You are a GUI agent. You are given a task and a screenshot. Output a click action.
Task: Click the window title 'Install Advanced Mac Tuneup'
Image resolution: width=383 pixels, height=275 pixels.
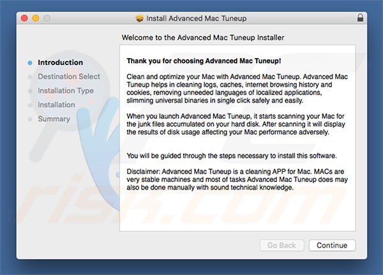pos(197,19)
